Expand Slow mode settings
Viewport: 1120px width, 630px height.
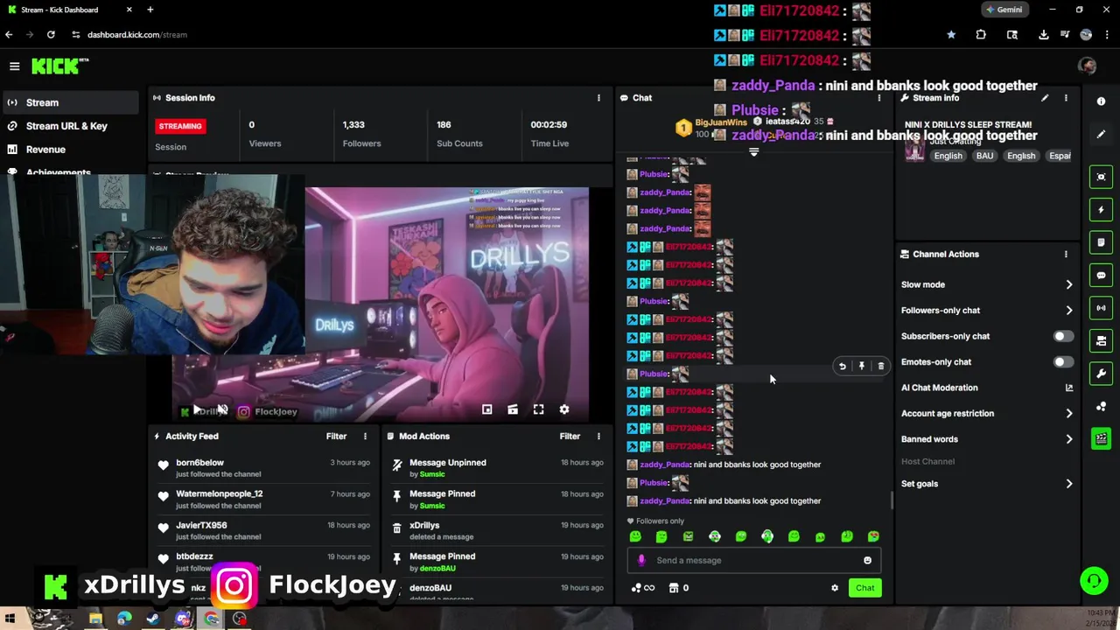pyautogui.click(x=987, y=284)
